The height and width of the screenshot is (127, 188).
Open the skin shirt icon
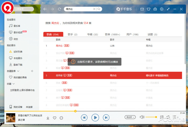149,9
